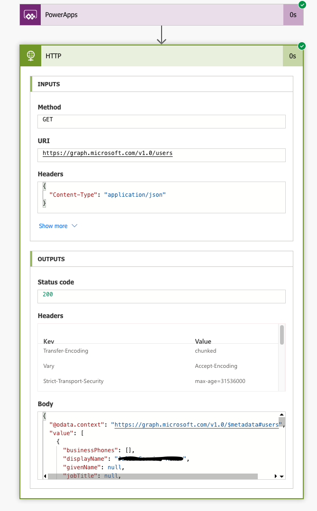This screenshot has height=511, width=317.
Task: Select the Method GET field
Action: pos(161,121)
